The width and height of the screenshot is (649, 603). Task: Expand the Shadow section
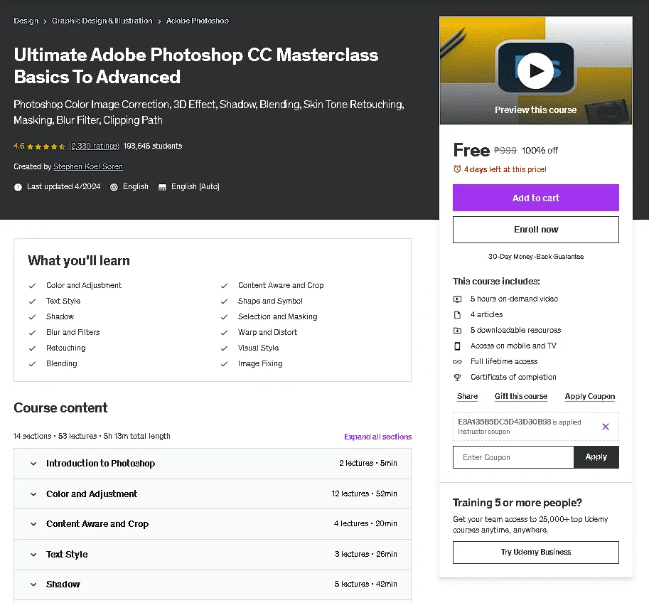pyautogui.click(x=213, y=585)
